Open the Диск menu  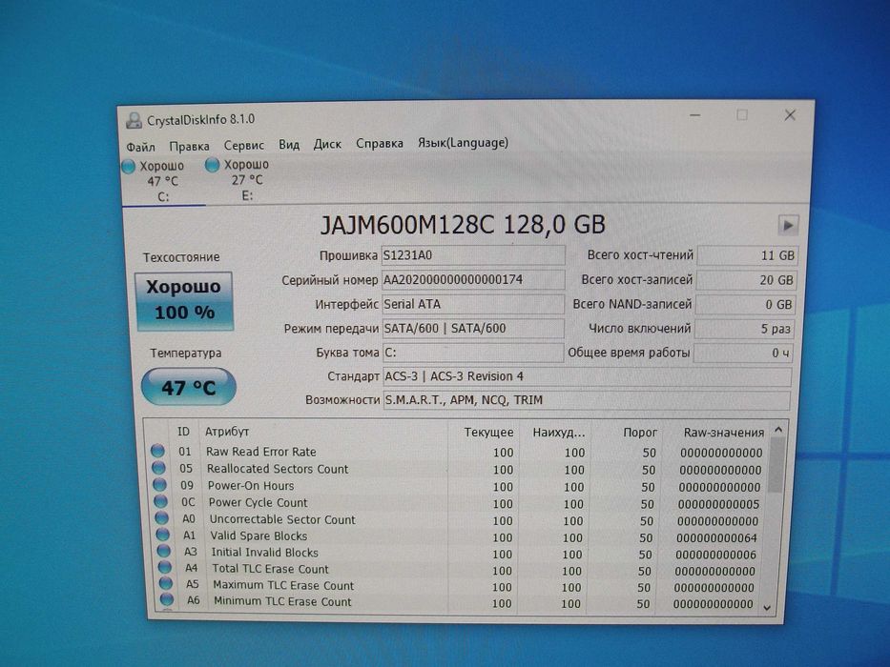click(x=327, y=144)
